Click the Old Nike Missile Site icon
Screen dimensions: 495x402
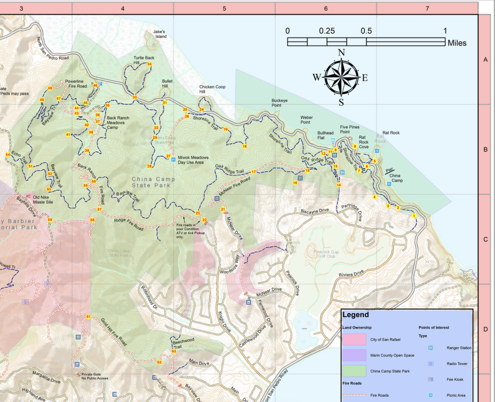coord(28,196)
